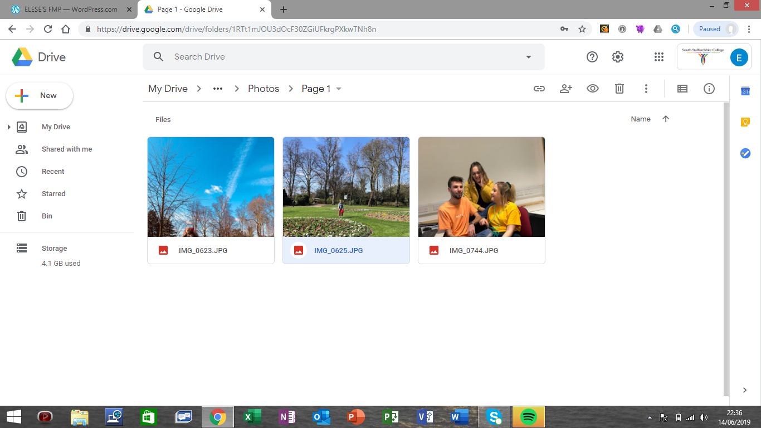The width and height of the screenshot is (761, 428).
Task: Open the Google apps grid
Action: [659, 57]
